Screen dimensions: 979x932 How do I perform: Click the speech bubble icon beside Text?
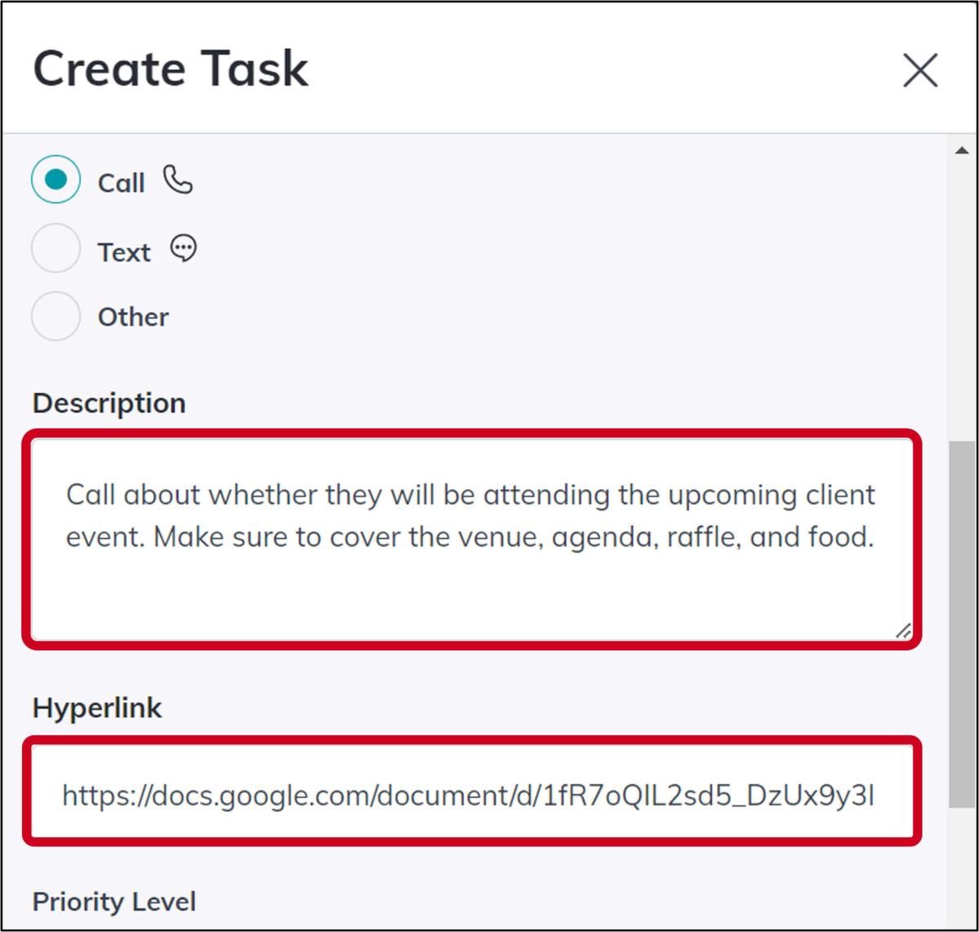coord(184,248)
